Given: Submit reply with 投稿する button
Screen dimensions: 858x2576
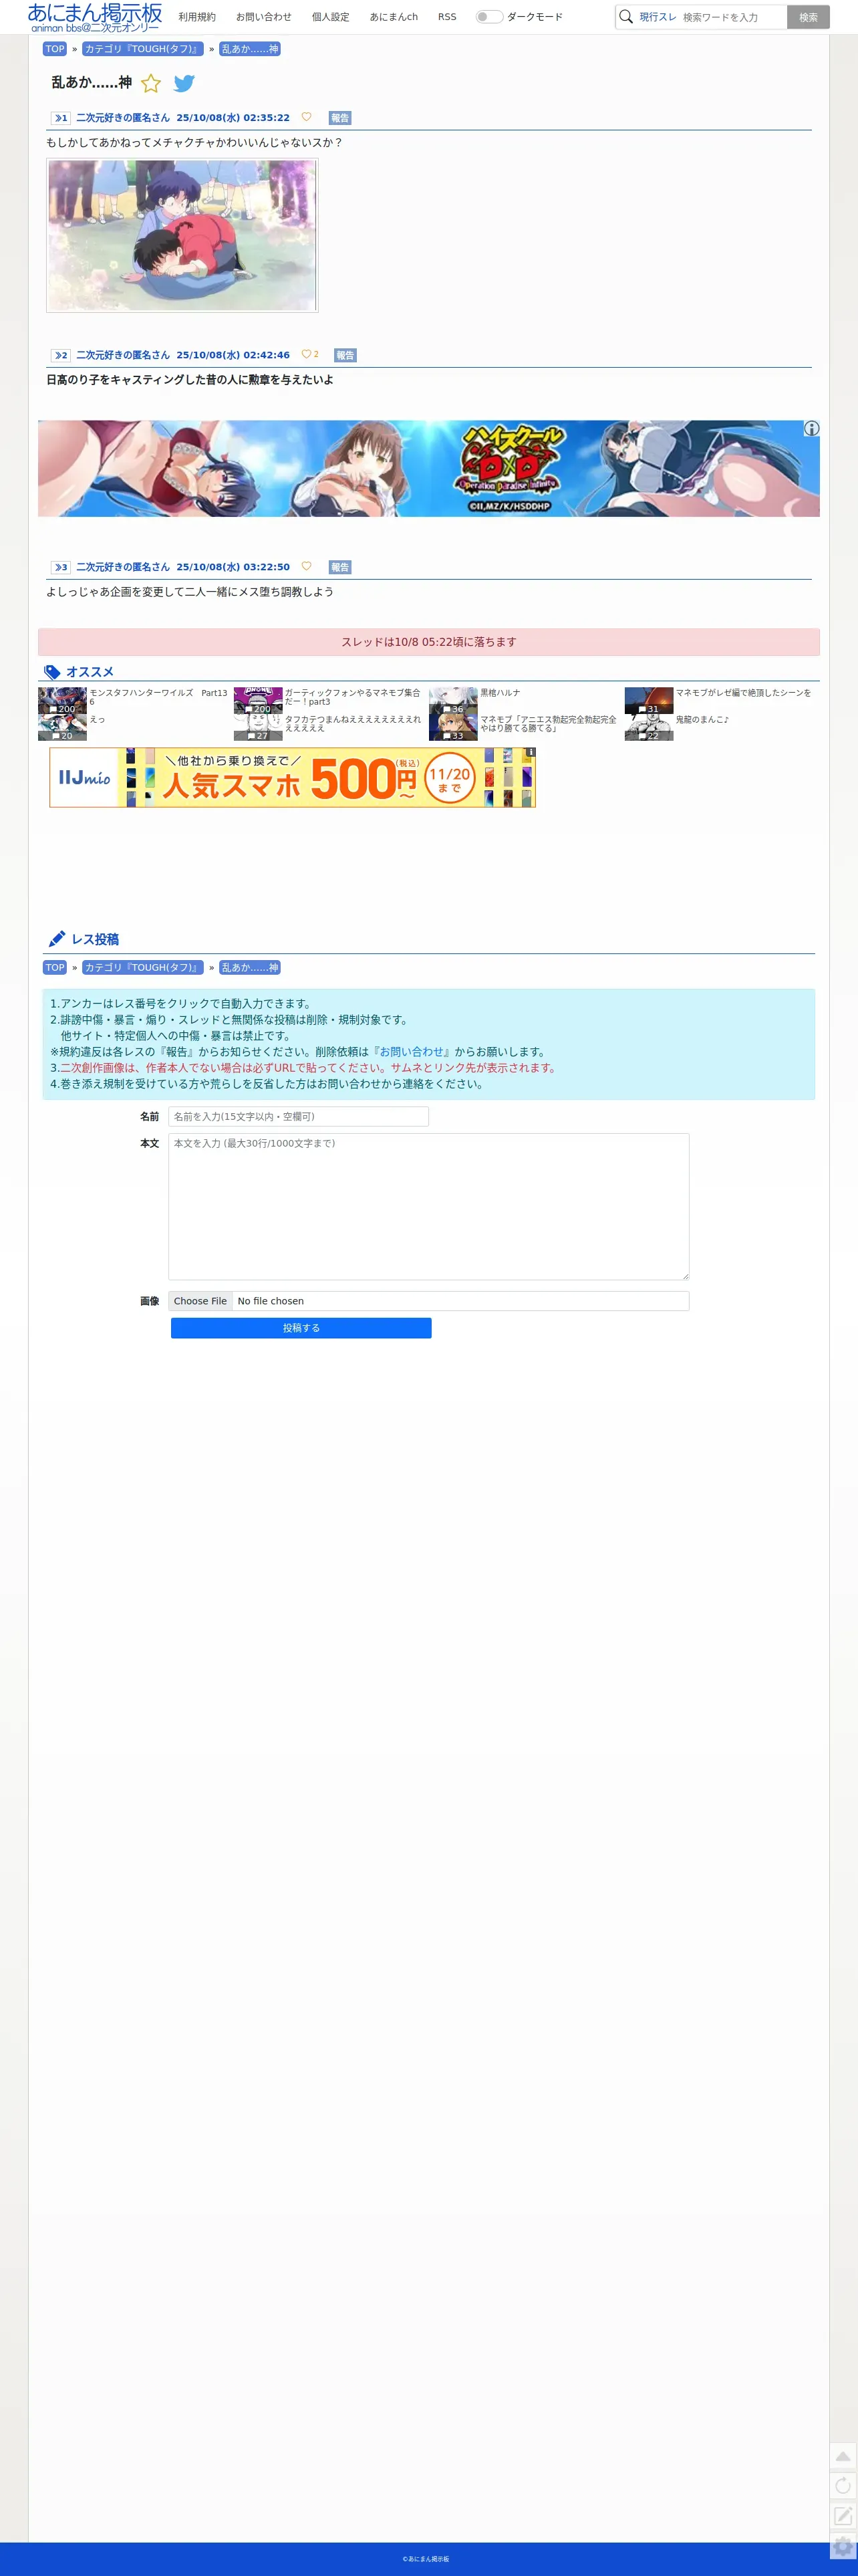Looking at the screenshot, I should [301, 1328].
